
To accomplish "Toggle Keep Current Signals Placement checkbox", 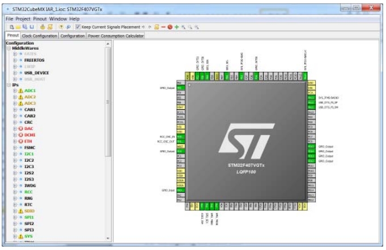I will point(78,27).
